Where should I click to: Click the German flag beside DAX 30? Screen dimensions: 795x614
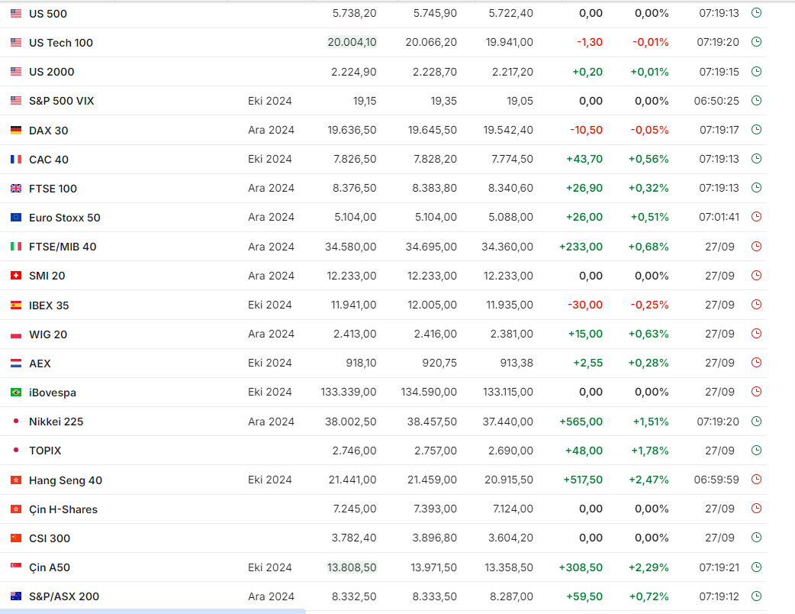coord(16,130)
